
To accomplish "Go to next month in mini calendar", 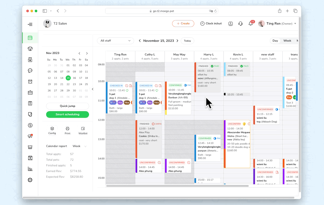I will point(87,53).
